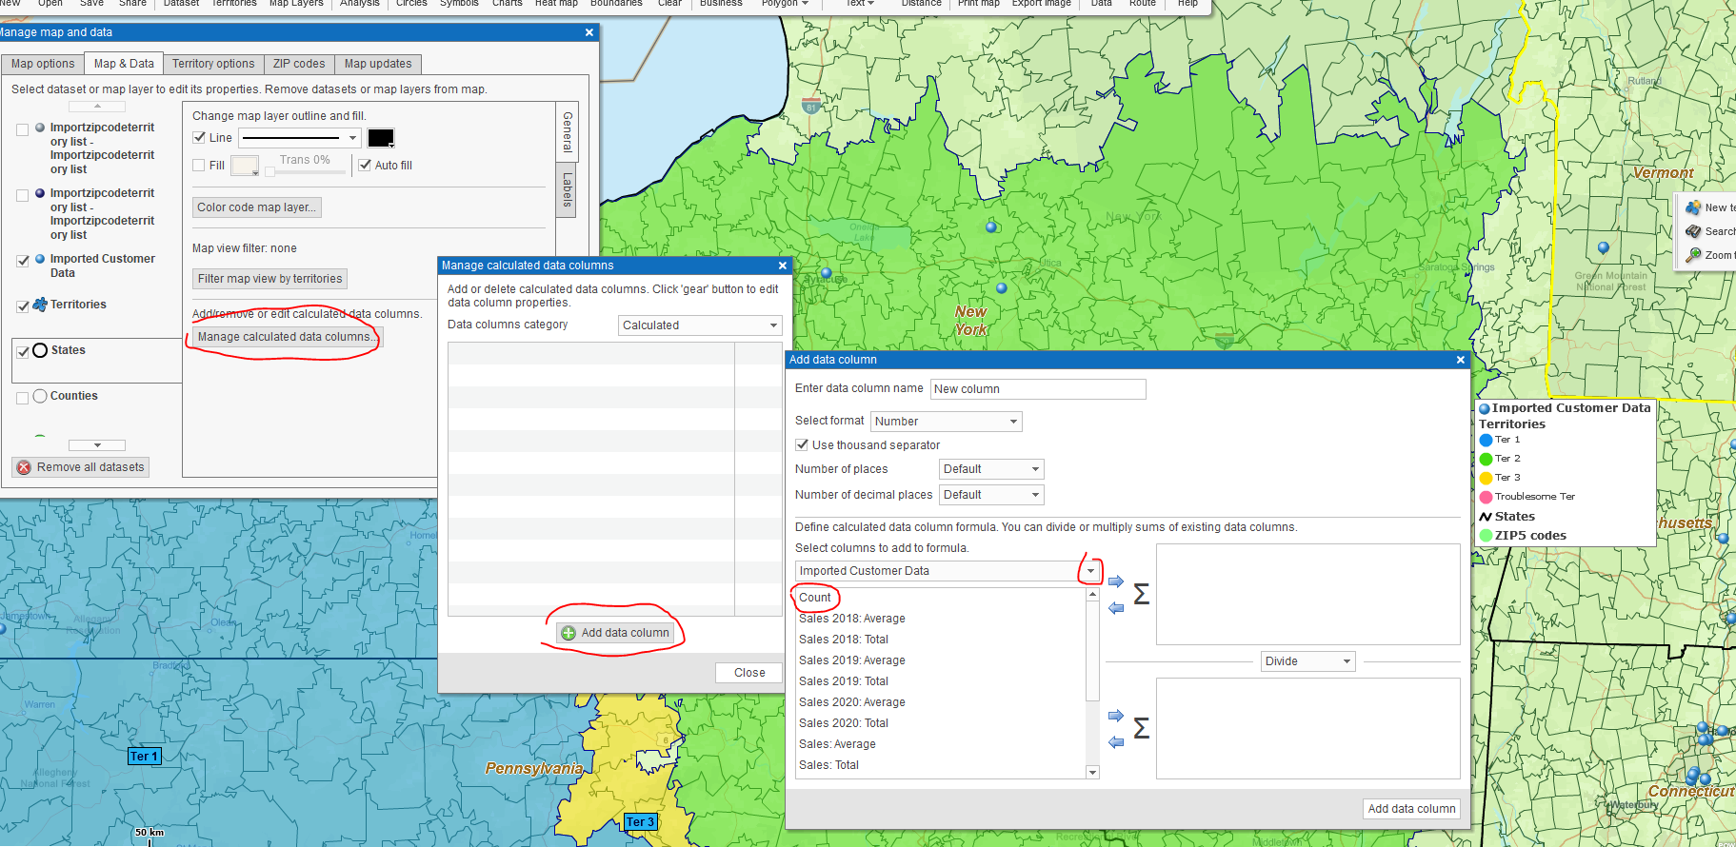Click the customer pin in Vermont on map

[1604, 247]
